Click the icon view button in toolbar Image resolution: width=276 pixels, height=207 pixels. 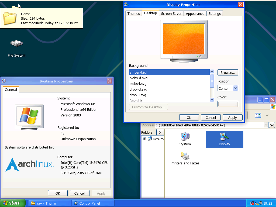258,115
